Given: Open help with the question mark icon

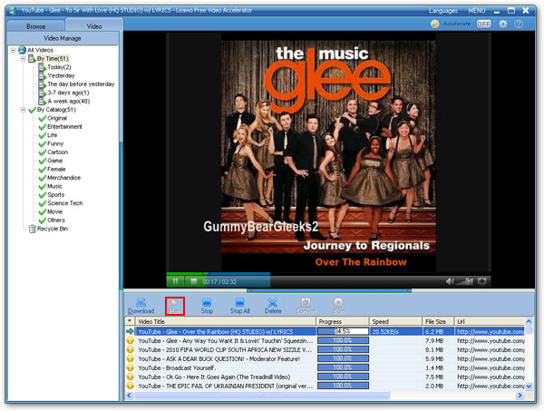Looking at the screenshot, I should coord(519,24).
